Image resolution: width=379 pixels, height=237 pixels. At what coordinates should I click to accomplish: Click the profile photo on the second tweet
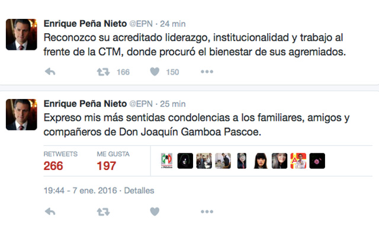pos(22,113)
